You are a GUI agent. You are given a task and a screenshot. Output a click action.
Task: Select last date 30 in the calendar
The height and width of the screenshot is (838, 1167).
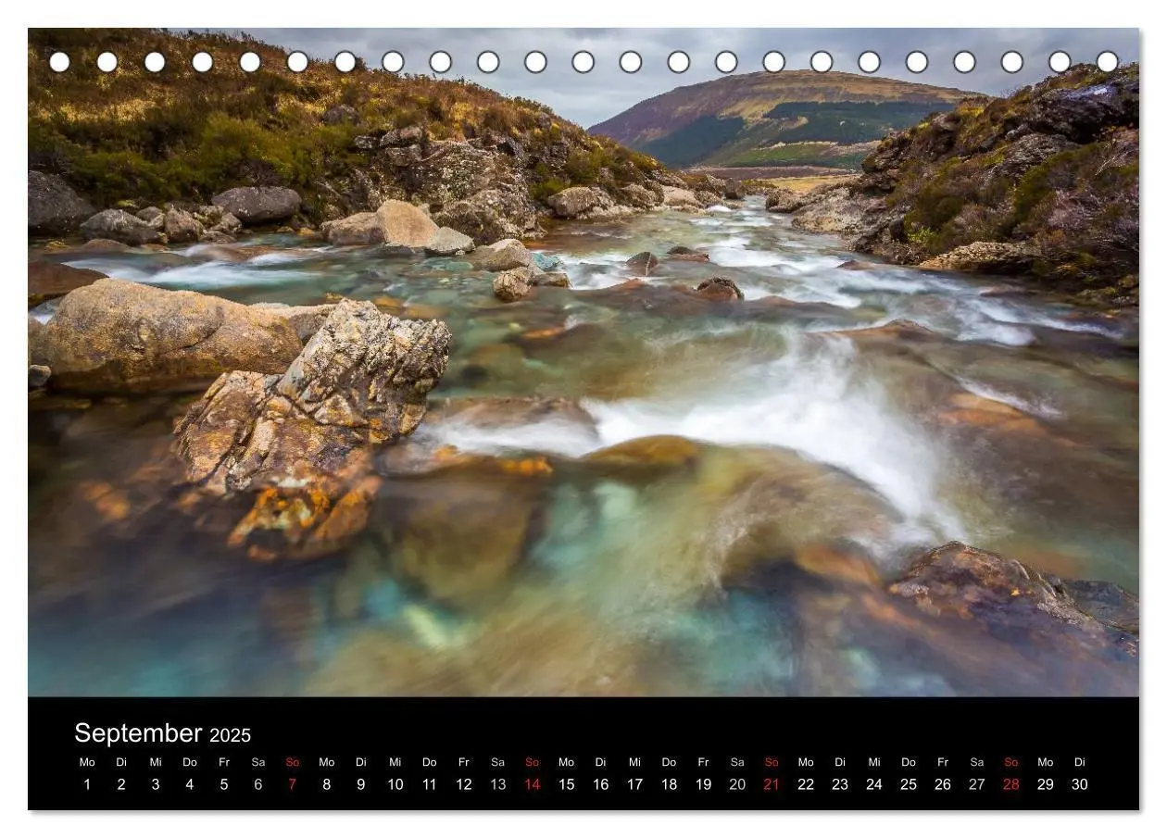(x=1080, y=784)
